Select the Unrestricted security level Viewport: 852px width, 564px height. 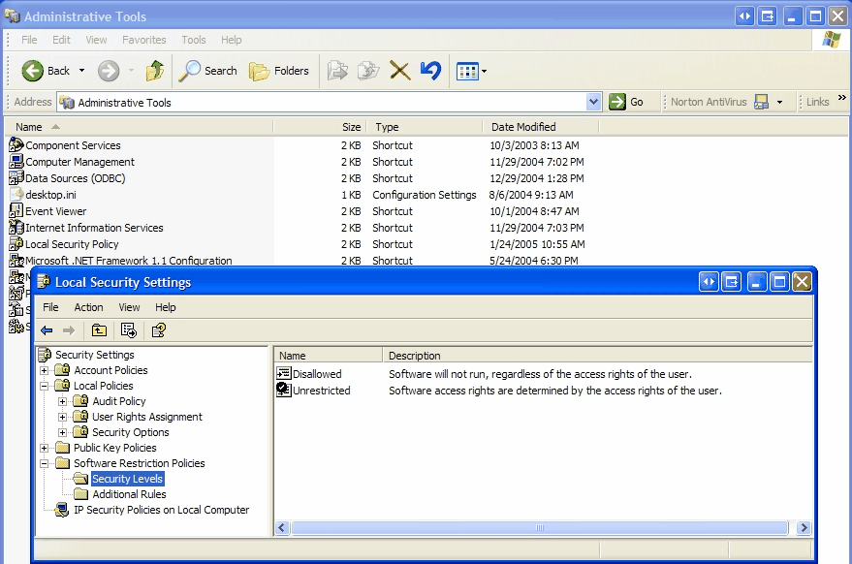(313, 391)
